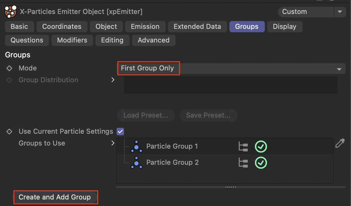Click Particle Group 2 blue particle icon
This screenshot has height=206, width=351.
tap(136, 163)
